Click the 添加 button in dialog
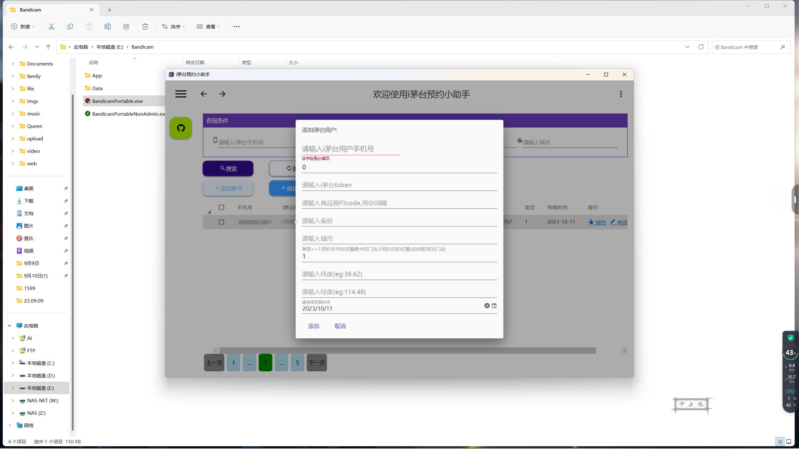This screenshot has height=449, width=799. (313, 326)
